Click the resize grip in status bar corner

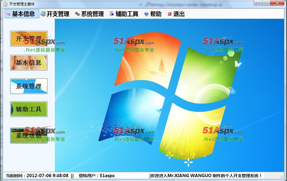pyautogui.click(x=282, y=176)
